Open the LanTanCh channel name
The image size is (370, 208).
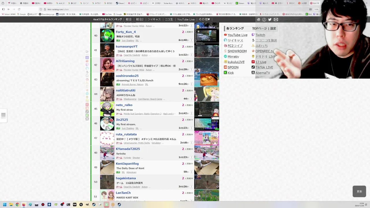pyautogui.click(x=123, y=193)
